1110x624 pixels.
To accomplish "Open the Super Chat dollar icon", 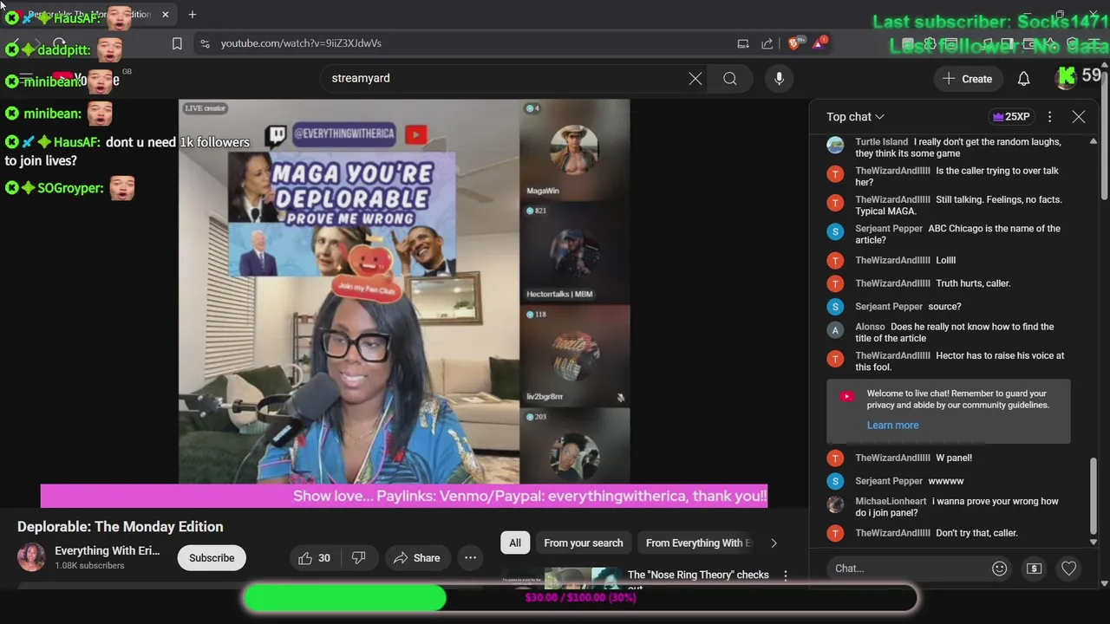I will (x=1034, y=569).
